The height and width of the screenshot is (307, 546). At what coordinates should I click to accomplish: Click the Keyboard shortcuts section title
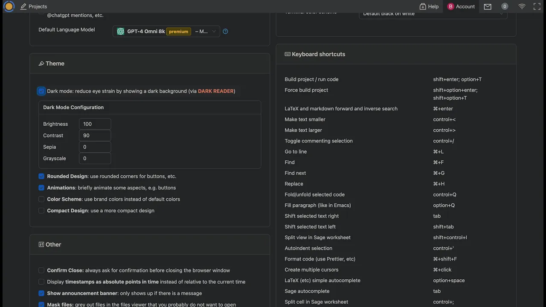point(318,54)
